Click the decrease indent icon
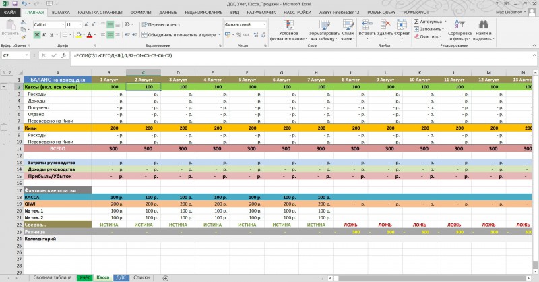 click(127, 35)
